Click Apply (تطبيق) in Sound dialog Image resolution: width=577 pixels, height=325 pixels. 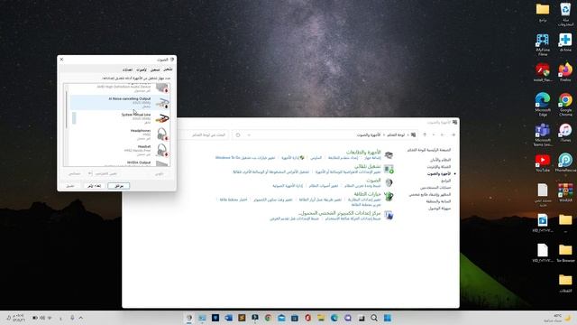70,186
